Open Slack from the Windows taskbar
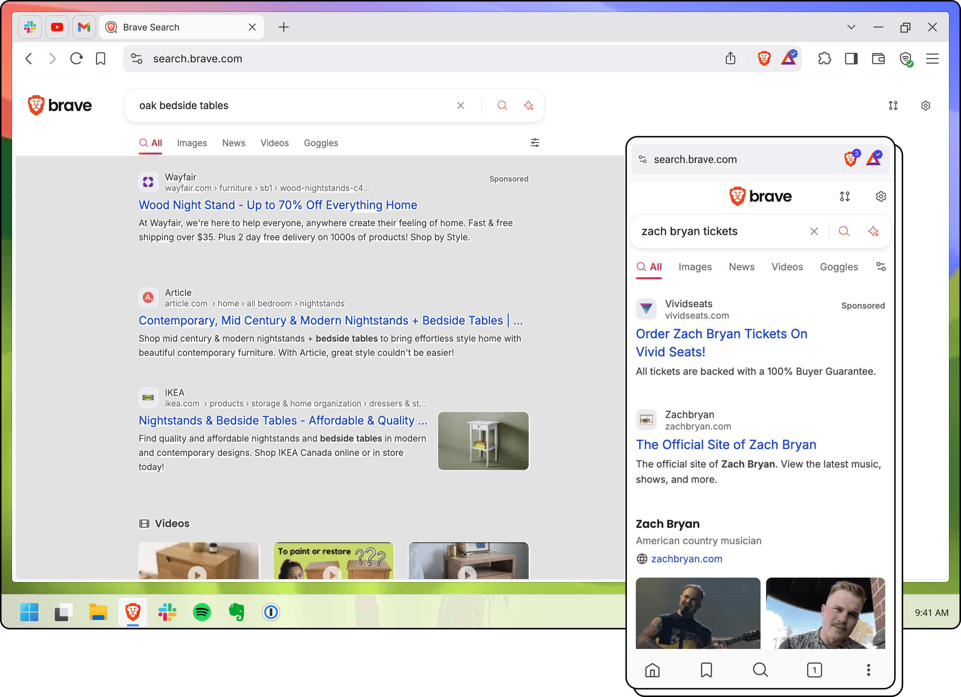961x697 pixels. (167, 612)
